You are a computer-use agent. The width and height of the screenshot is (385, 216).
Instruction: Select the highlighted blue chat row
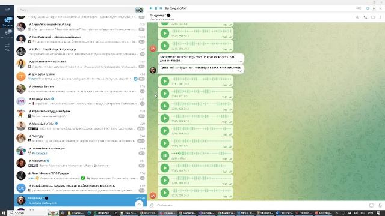(x=81, y=200)
